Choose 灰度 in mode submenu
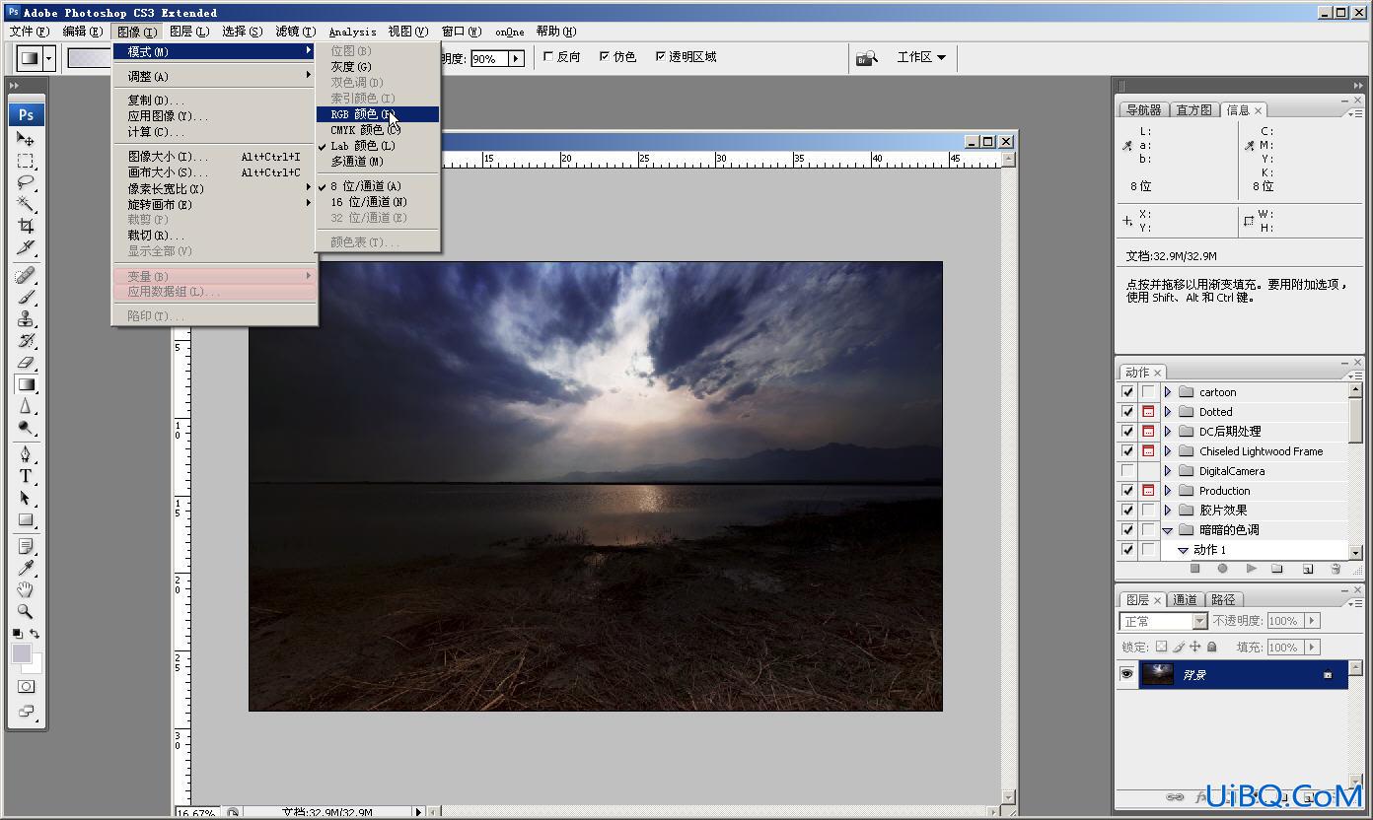Image resolution: width=1373 pixels, height=820 pixels. coord(377,67)
